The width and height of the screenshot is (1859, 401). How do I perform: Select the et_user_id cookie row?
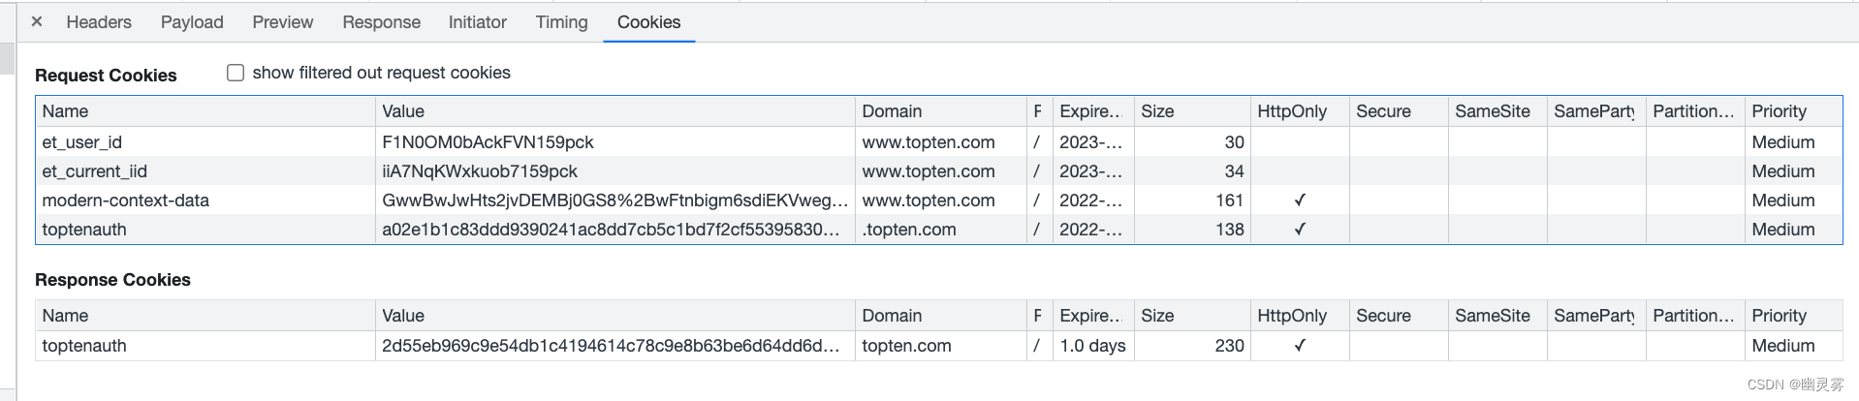click(x=939, y=141)
